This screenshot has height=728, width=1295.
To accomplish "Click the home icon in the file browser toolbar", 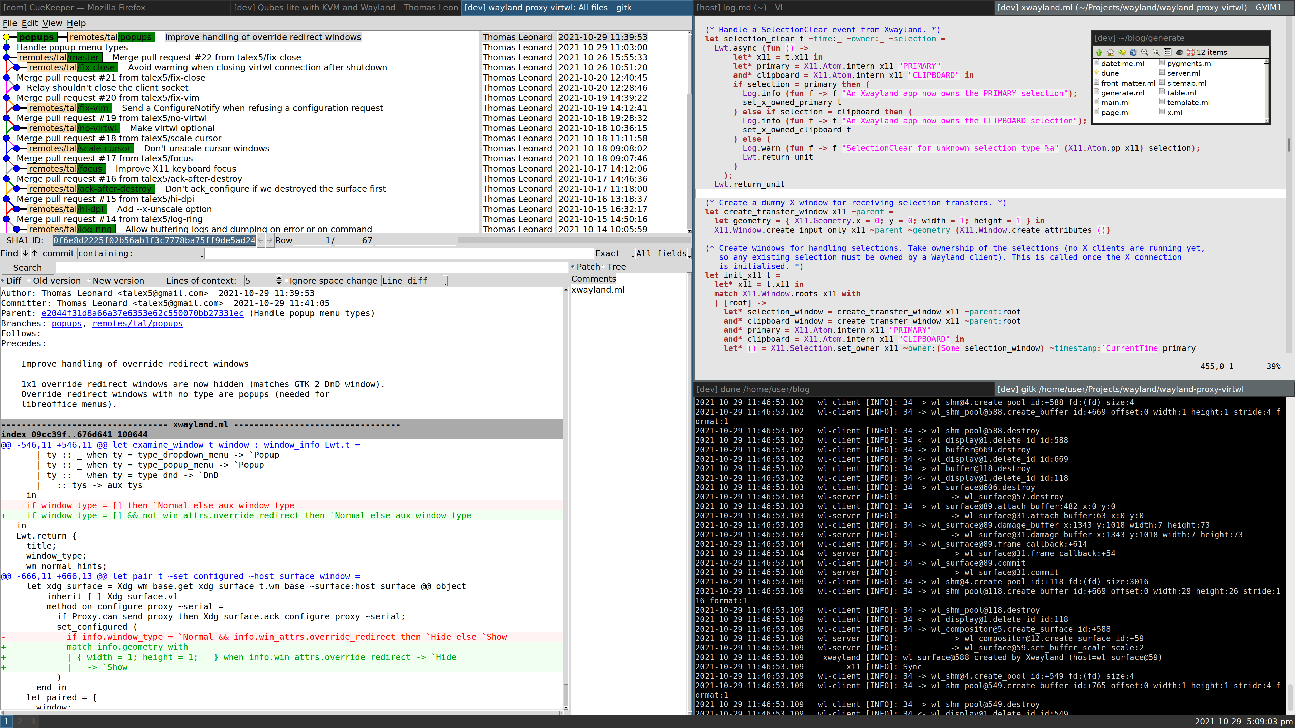I will [x=1111, y=52].
